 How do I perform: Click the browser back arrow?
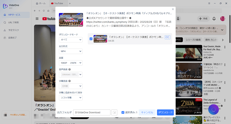coord(35,11)
